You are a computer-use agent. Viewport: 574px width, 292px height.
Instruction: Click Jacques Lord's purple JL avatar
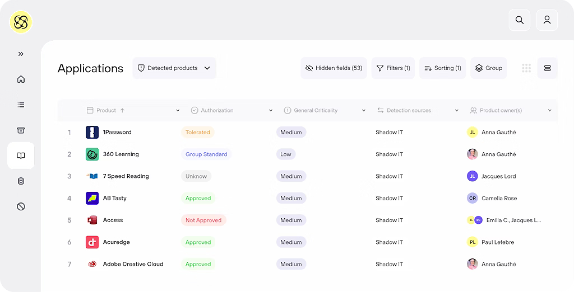pyautogui.click(x=472, y=176)
